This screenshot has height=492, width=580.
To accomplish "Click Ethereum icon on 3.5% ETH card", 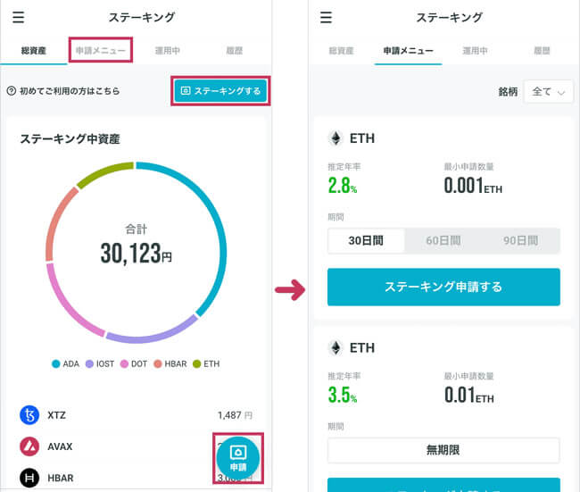I will point(336,348).
